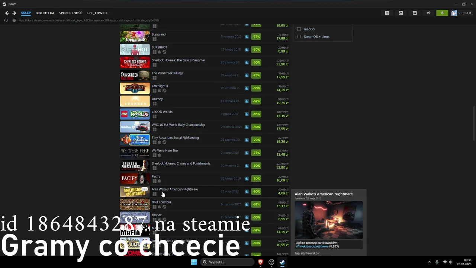The image size is (476, 268).
Task: Click Alan Wake's American Nightmare 4,09 zł price
Action: (x=283, y=193)
